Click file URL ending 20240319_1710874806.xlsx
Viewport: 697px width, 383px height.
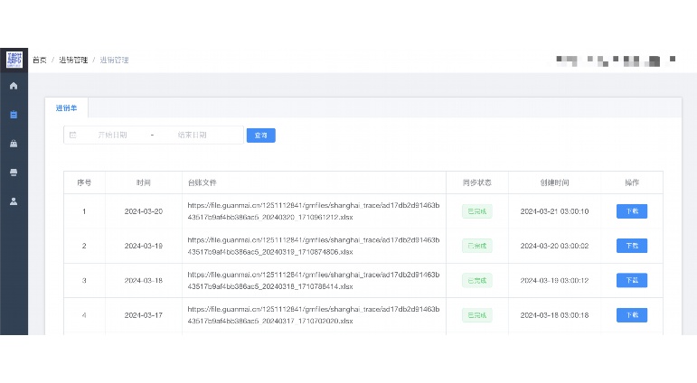click(314, 246)
